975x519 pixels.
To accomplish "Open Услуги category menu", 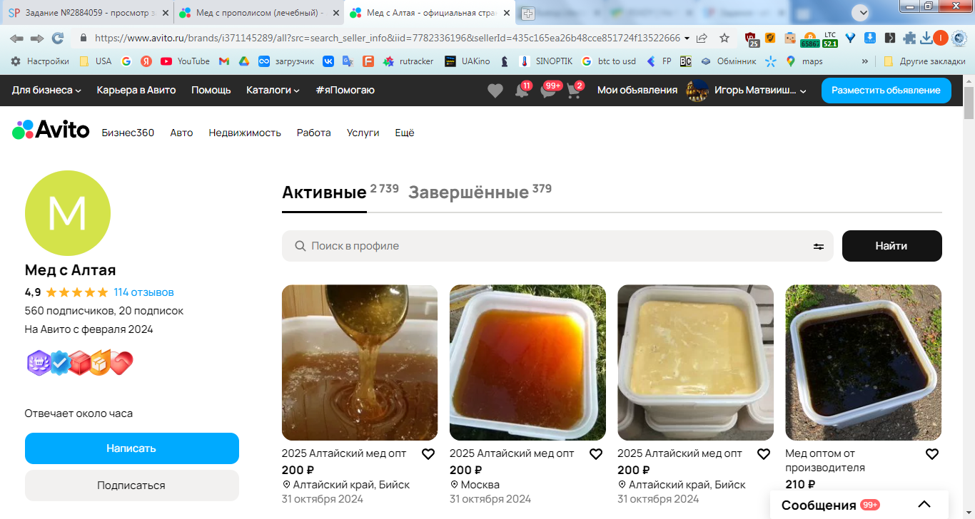I will click(363, 133).
